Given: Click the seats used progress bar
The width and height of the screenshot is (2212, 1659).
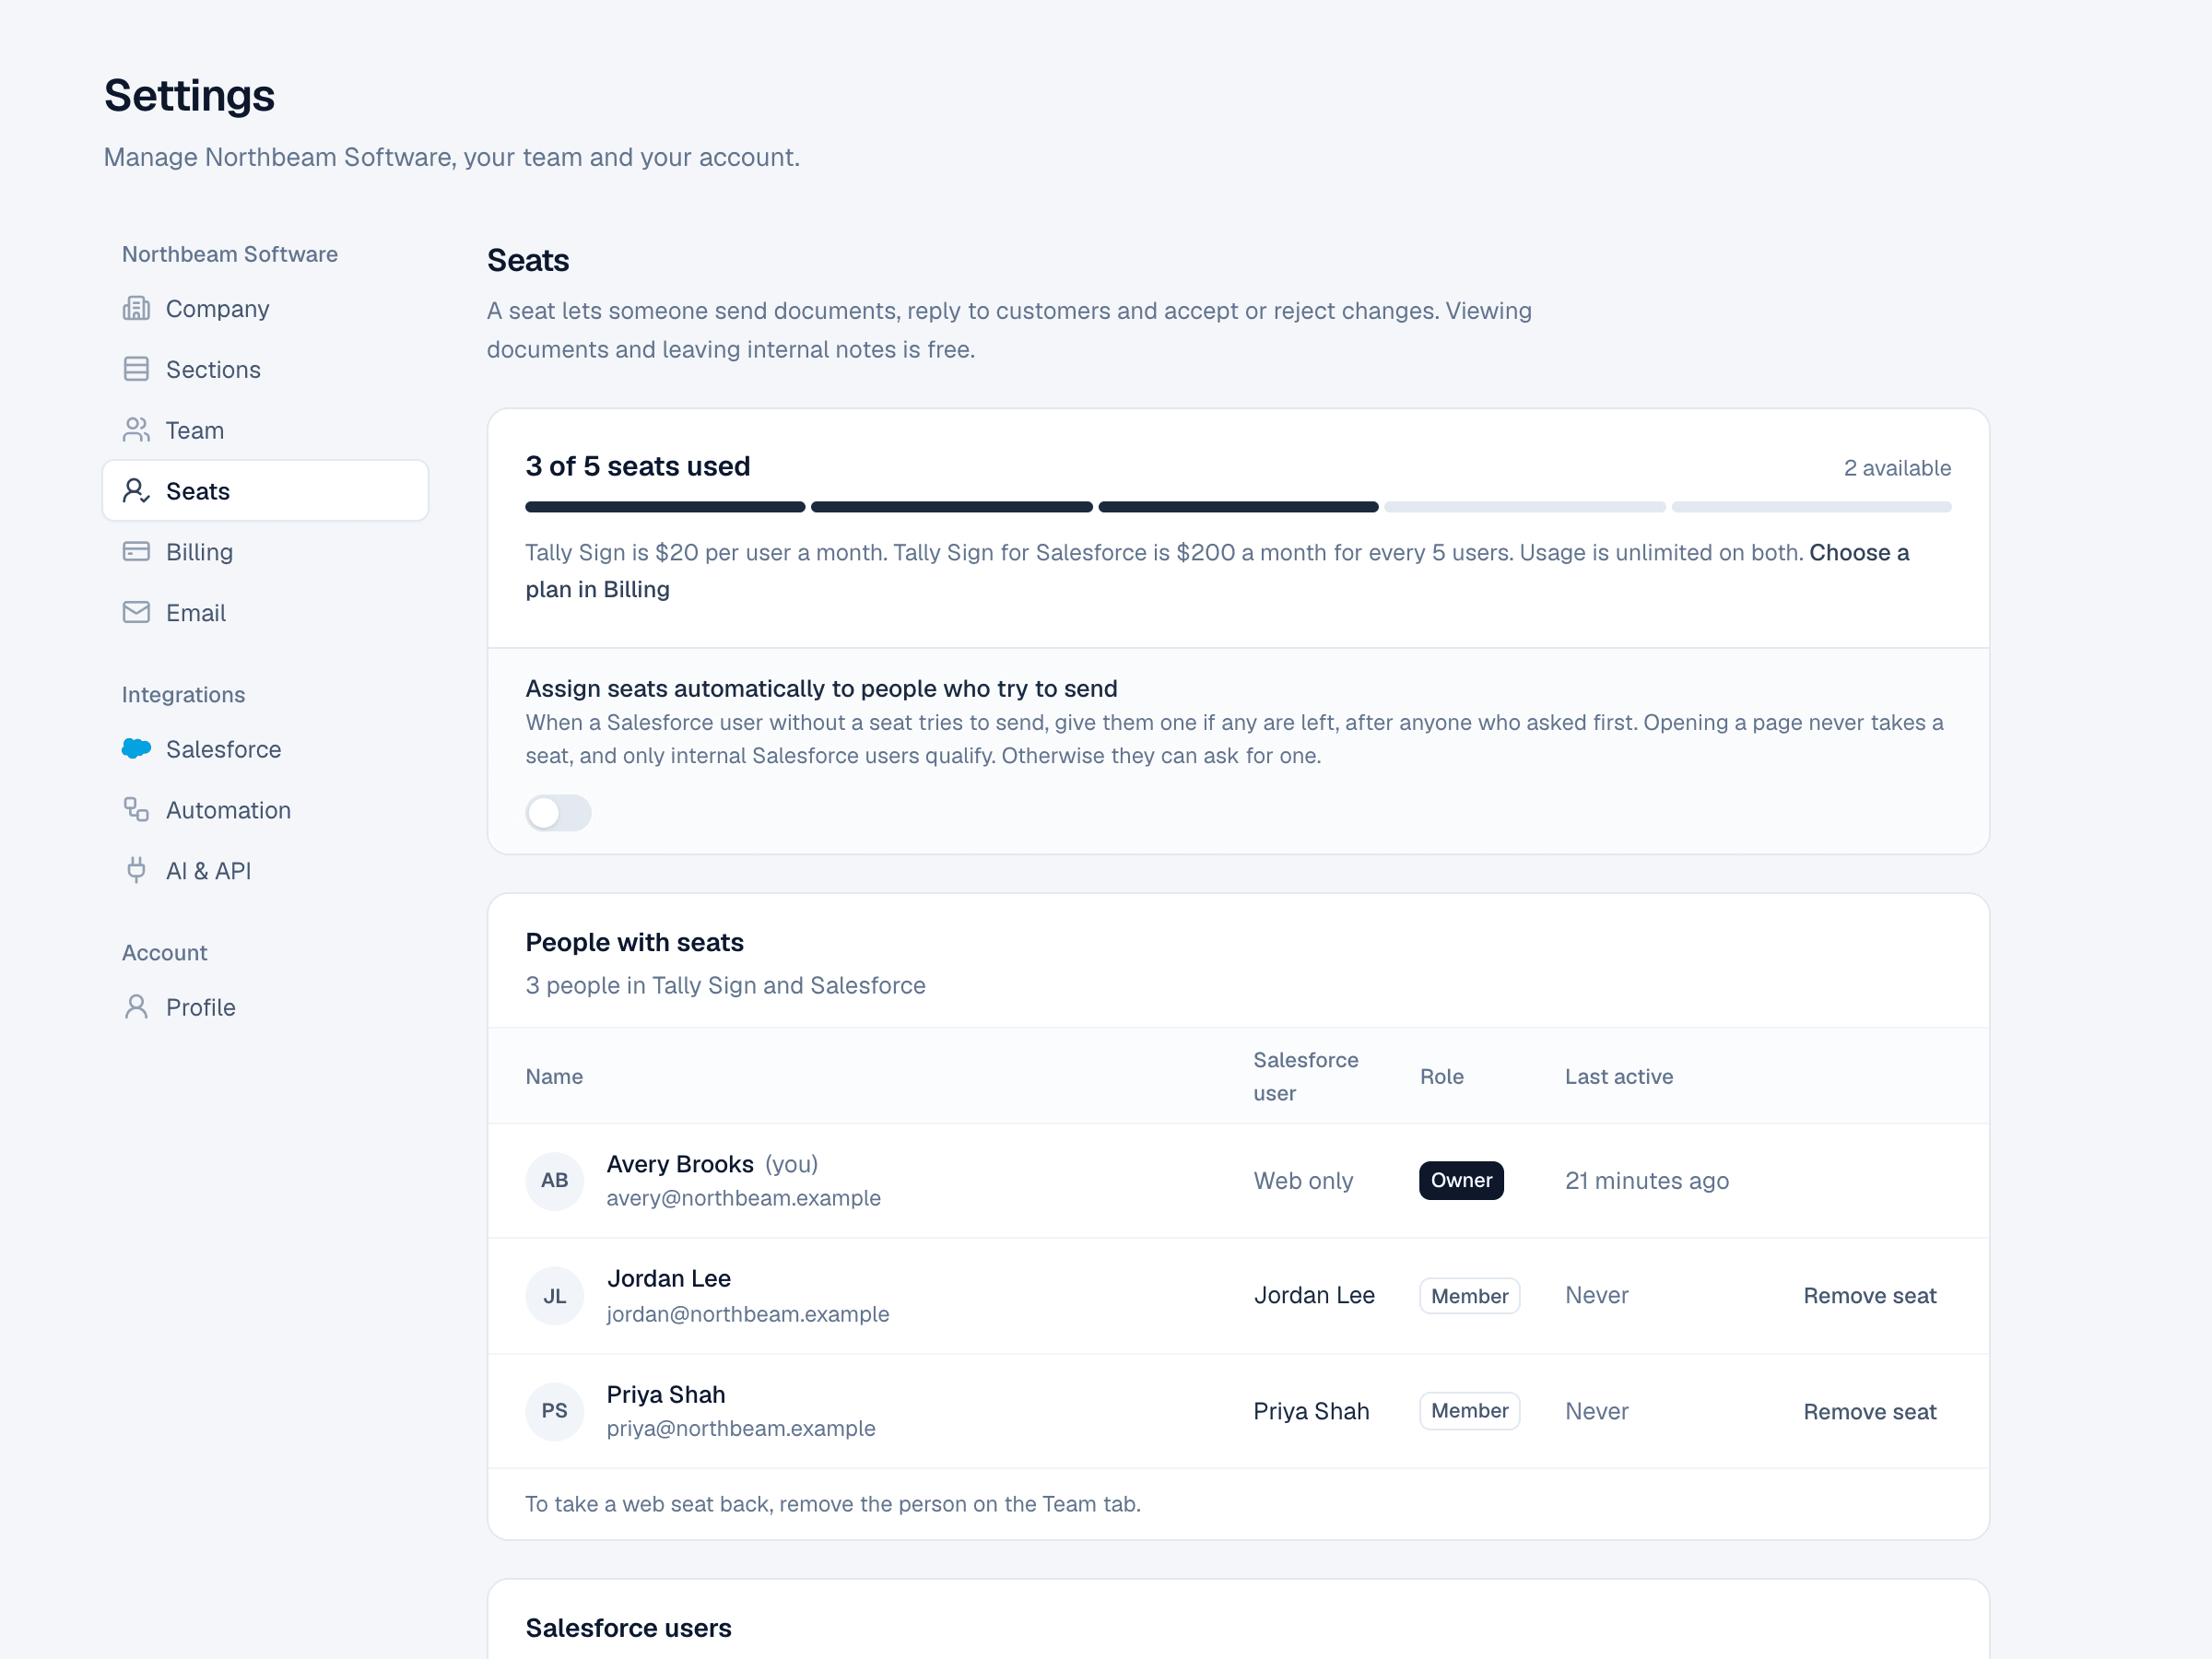Looking at the screenshot, I should 1238,507.
